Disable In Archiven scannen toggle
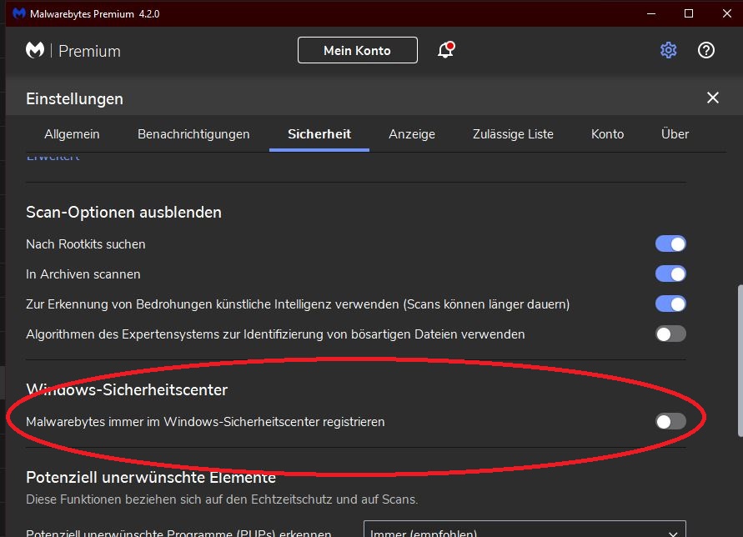743x537 pixels. click(x=670, y=274)
